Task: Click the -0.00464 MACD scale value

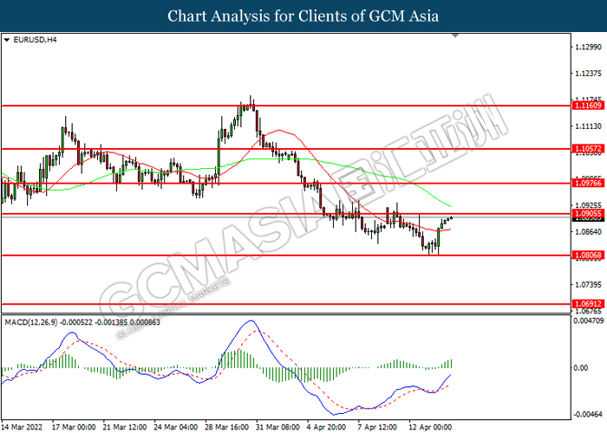Action: [589, 415]
